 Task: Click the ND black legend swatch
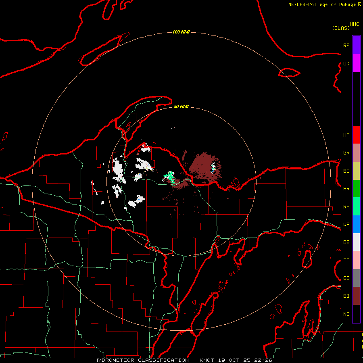coord(356,314)
